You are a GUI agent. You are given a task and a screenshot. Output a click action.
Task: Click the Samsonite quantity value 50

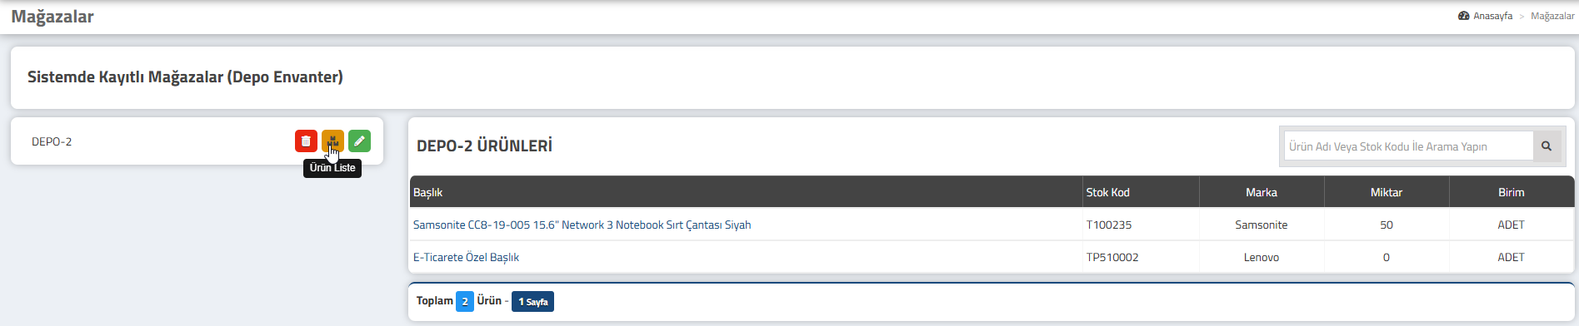(x=1387, y=225)
